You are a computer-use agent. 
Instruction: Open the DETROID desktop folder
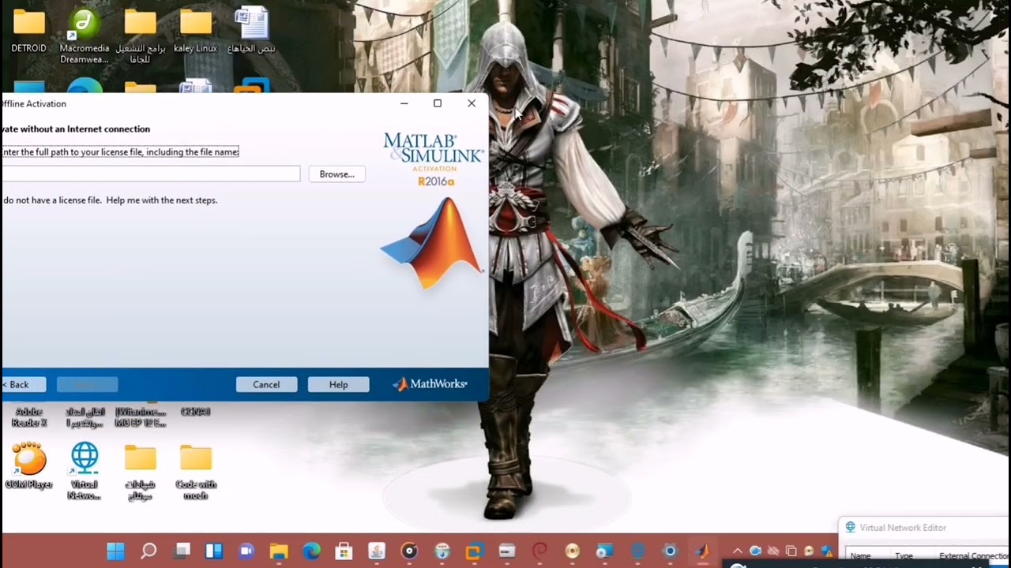click(x=29, y=30)
